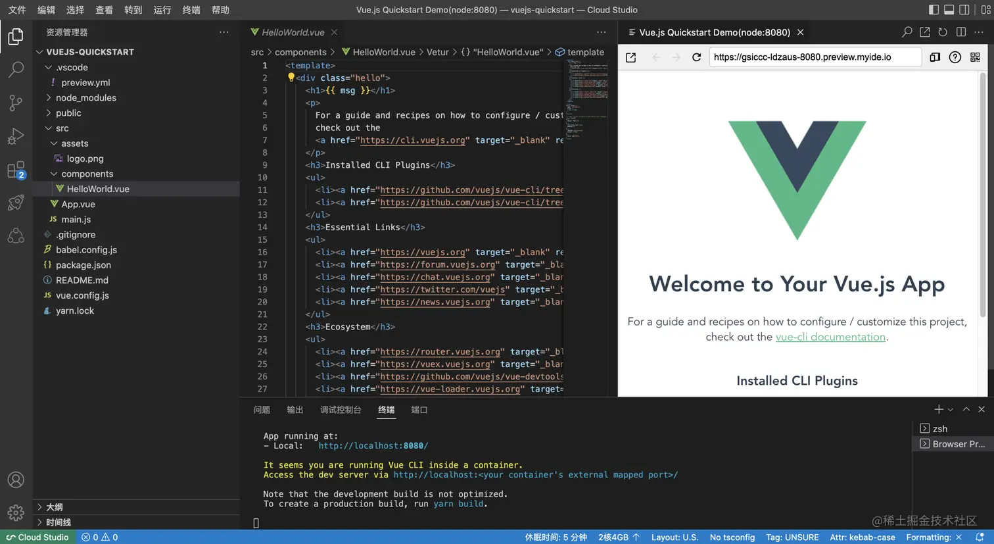This screenshot has height=544, width=994.
Task: Open the terminal launch profile dropdown arrow
Action: tap(951, 410)
